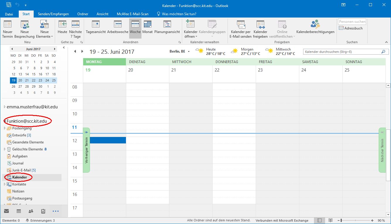The image size is (391, 224).
Task: Collapse the Funktion@scc.kit.edu account tree
Action: pos(5,121)
